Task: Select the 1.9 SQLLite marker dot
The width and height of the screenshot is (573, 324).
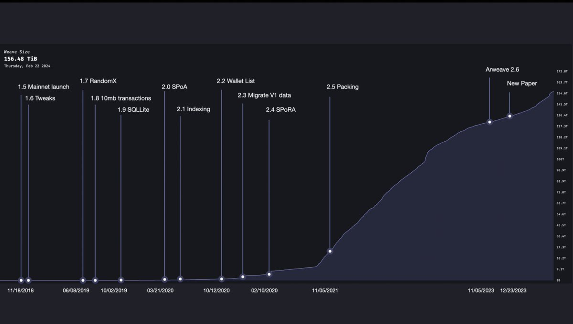Action: click(121, 280)
